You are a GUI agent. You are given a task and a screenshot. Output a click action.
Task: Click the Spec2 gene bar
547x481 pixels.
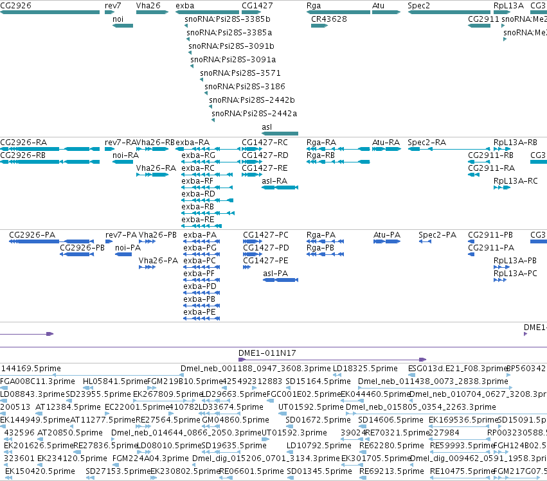coord(449,12)
